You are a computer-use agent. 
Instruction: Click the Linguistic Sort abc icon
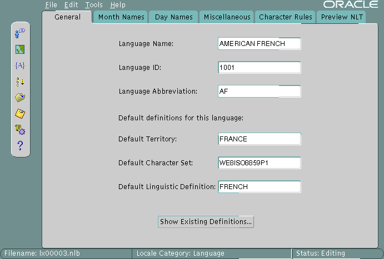click(20, 82)
